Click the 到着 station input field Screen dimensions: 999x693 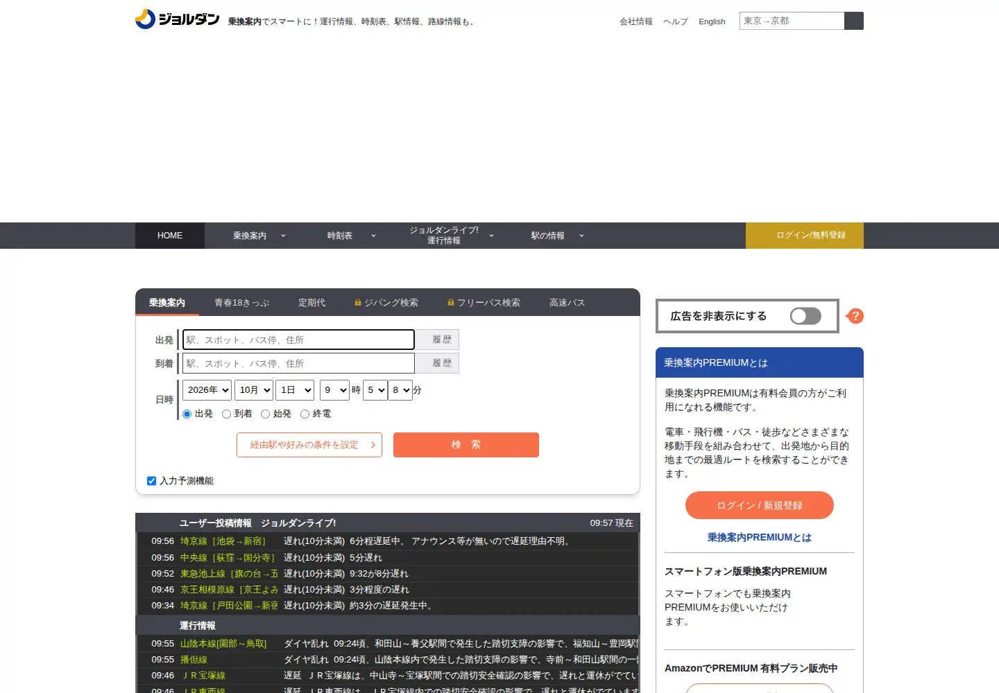(x=298, y=363)
